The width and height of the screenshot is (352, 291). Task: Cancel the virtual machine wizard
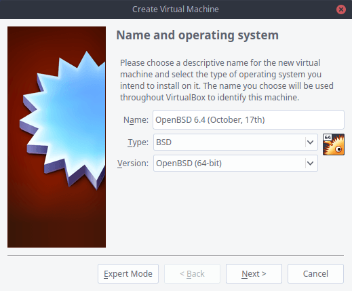315,273
